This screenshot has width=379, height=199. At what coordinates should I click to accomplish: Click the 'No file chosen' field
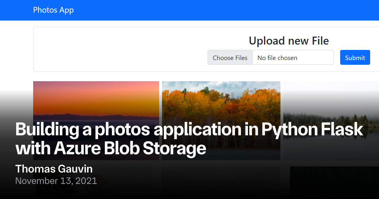click(x=292, y=57)
